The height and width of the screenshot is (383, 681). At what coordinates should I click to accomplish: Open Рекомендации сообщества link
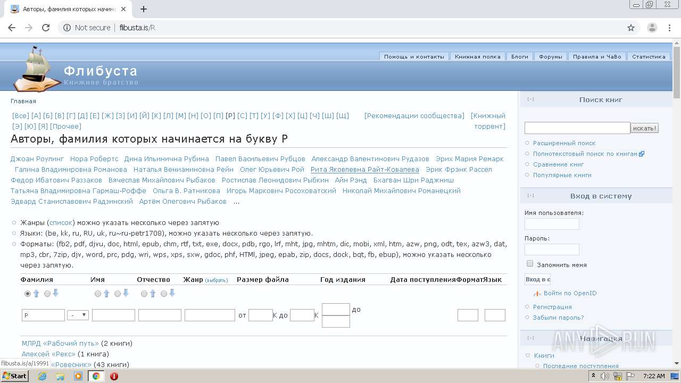click(414, 116)
